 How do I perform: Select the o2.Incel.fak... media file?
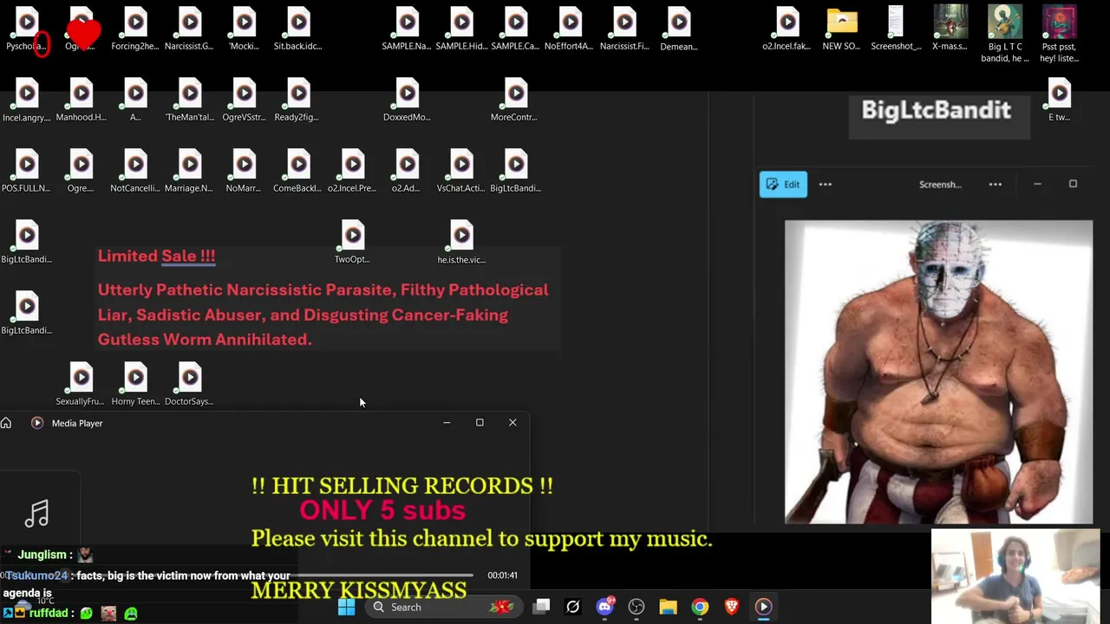787,29
